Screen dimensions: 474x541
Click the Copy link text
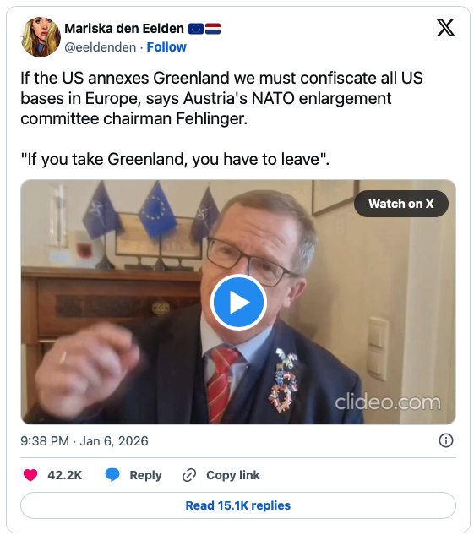[x=233, y=475]
